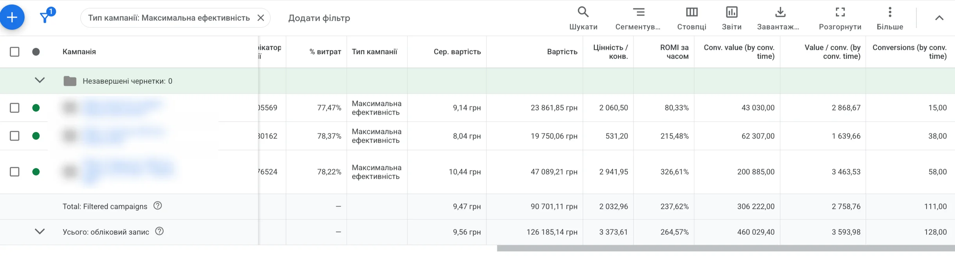Click cell 23 861,85 грн
Screen dimensions: 955x262
coord(554,108)
